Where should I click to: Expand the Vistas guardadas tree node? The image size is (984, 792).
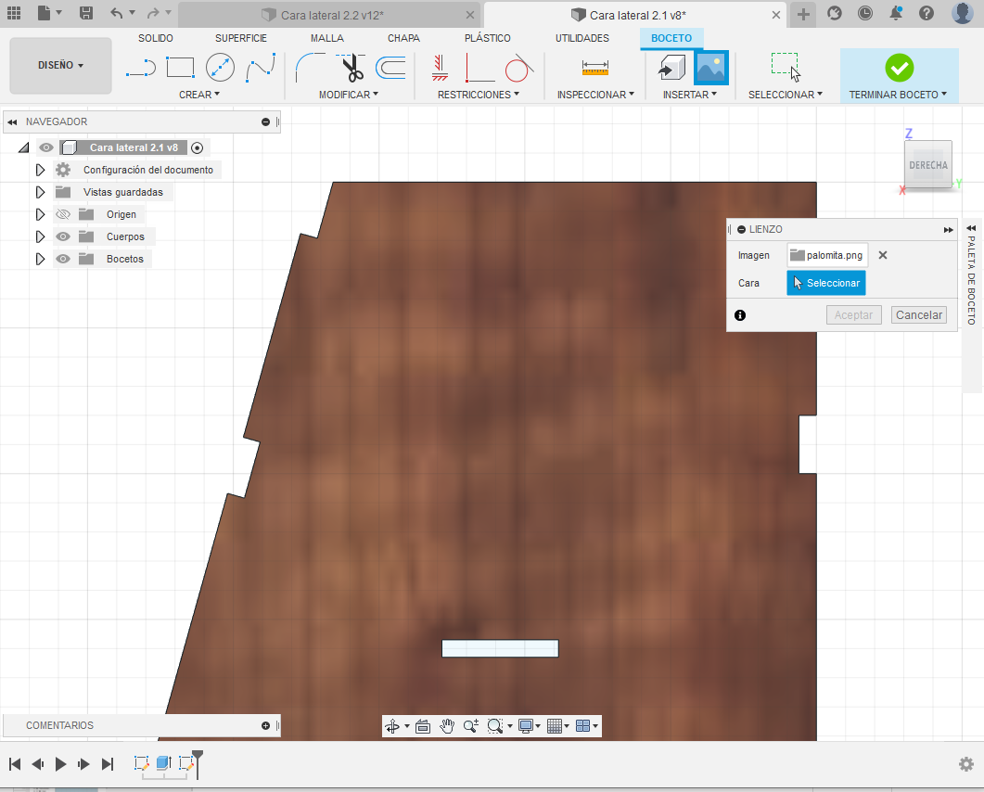[x=40, y=192]
